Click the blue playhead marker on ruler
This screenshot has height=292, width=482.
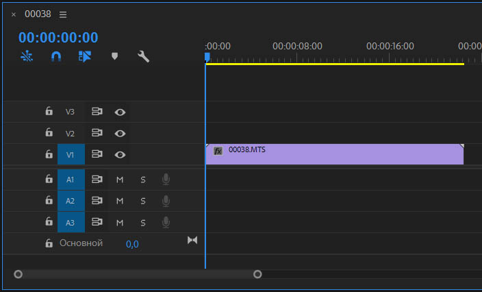point(207,57)
